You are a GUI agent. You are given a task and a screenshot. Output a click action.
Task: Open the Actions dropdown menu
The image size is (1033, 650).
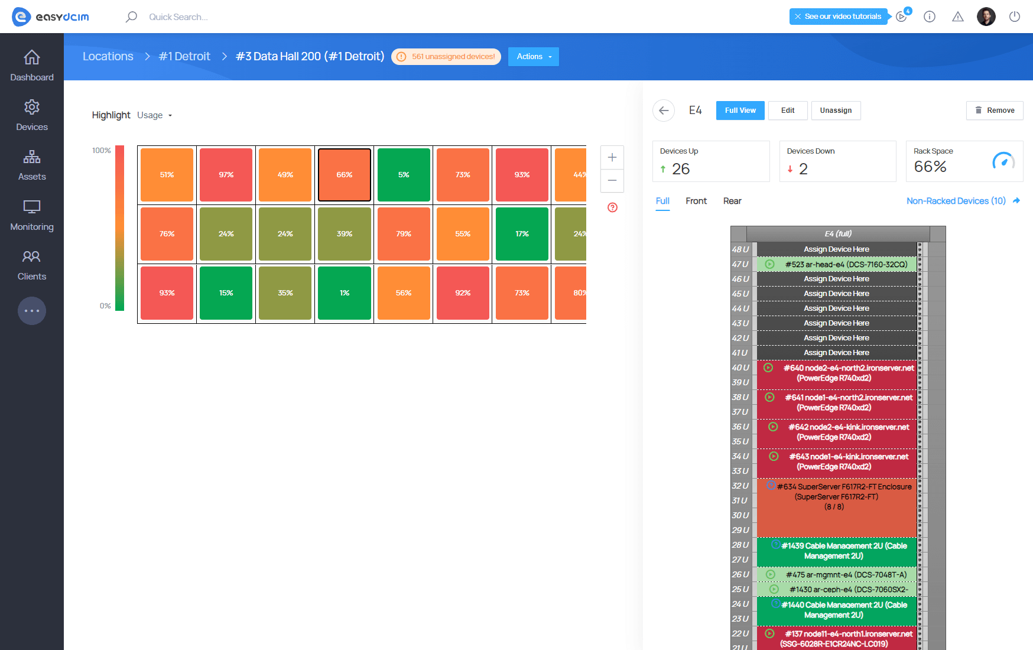[x=533, y=57]
